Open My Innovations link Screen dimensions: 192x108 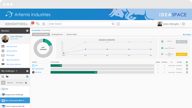tap(13, 60)
